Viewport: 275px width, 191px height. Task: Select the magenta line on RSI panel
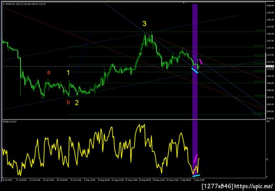pos(196,158)
